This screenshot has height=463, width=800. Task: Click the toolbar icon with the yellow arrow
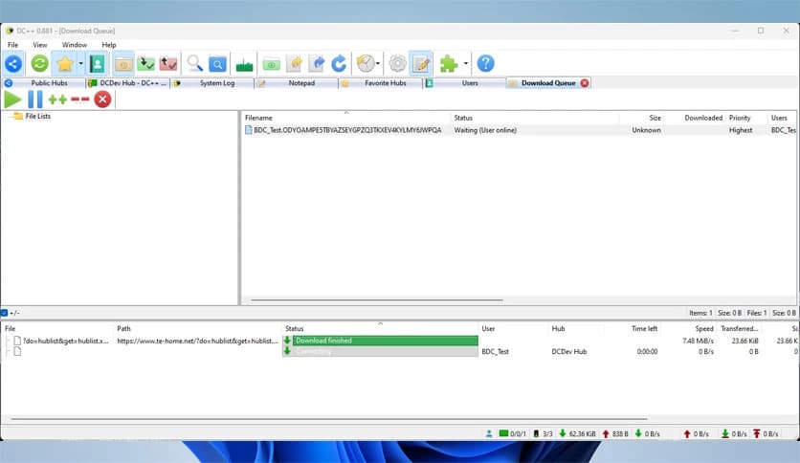pyautogui.click(x=295, y=64)
